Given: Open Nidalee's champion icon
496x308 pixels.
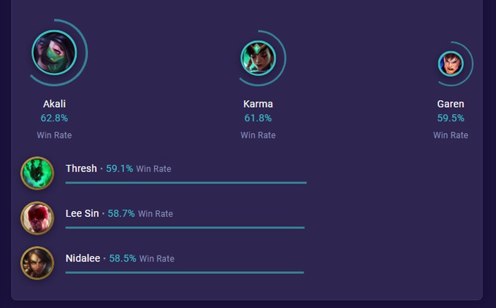Looking at the screenshot, I should [37, 263].
